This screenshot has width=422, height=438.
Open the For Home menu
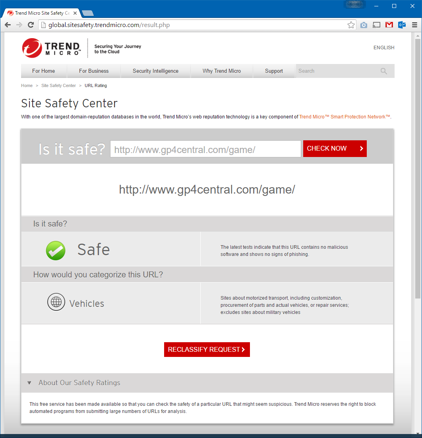click(44, 71)
